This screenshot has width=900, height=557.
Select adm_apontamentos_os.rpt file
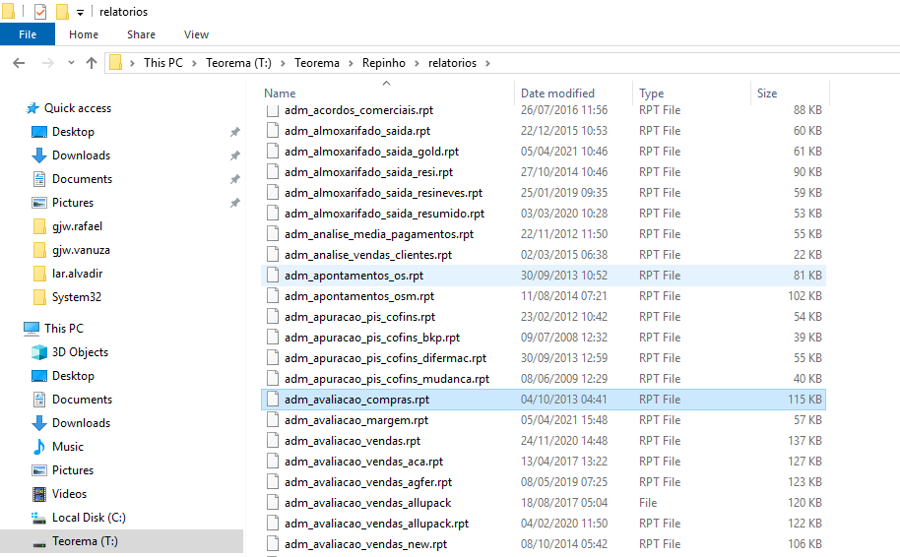(354, 276)
